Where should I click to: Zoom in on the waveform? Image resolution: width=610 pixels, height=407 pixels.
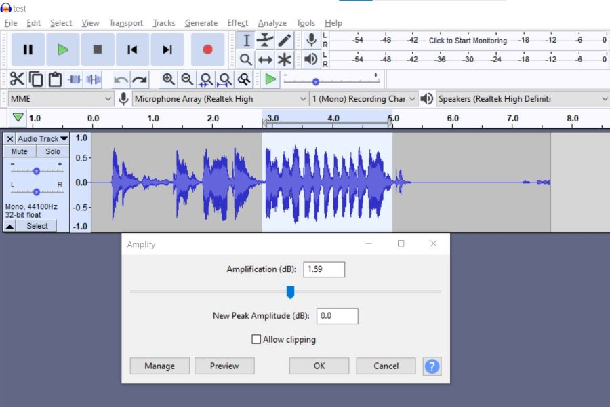coord(168,79)
